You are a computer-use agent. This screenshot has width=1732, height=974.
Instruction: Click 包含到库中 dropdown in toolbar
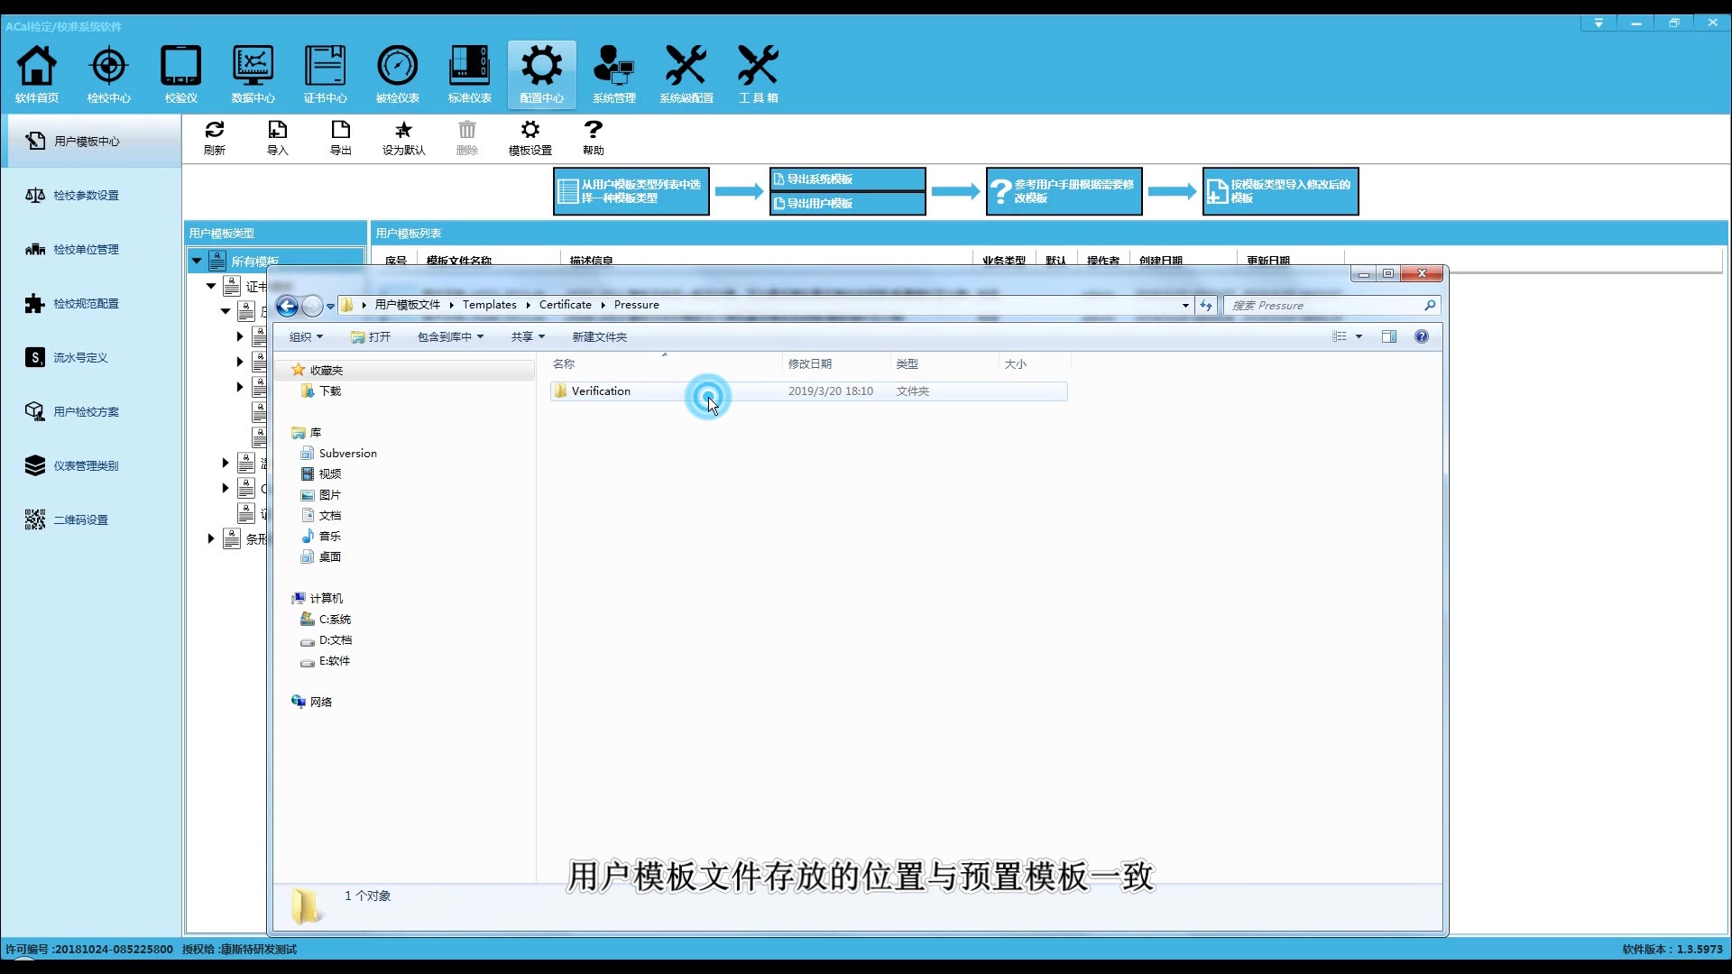coord(451,335)
